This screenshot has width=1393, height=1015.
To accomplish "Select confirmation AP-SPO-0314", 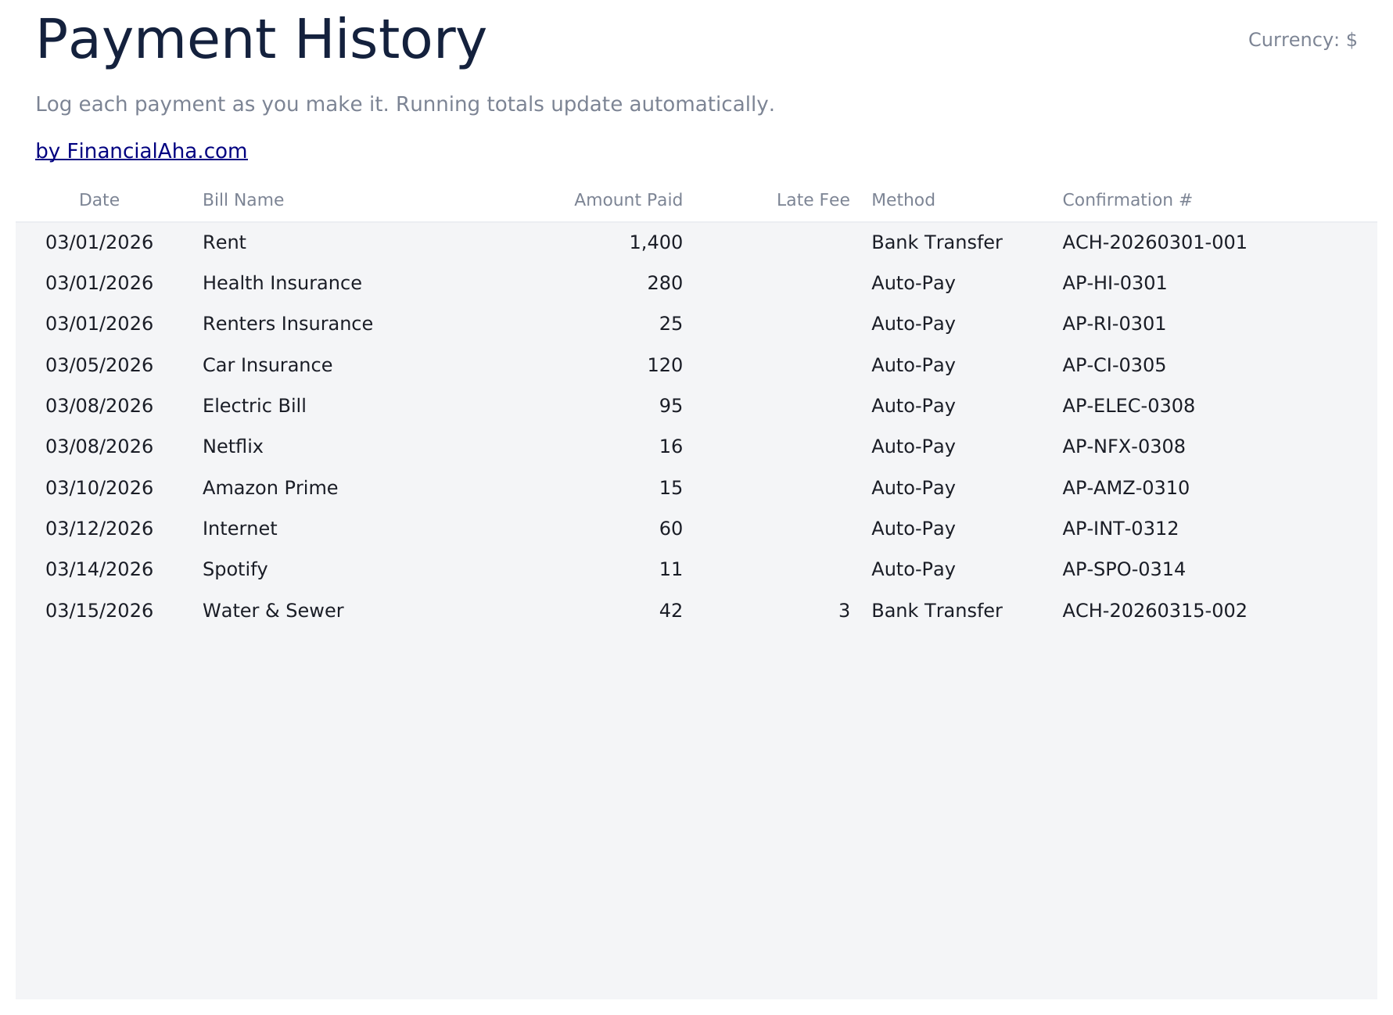I will click(1124, 569).
